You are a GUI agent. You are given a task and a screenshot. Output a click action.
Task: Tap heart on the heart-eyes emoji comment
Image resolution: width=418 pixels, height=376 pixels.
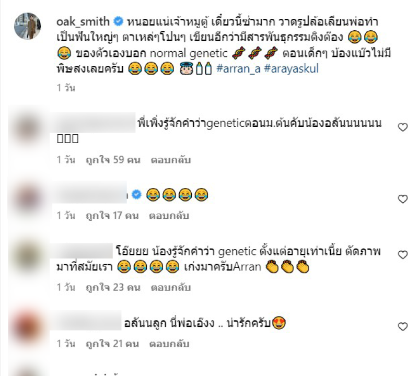[x=402, y=326]
